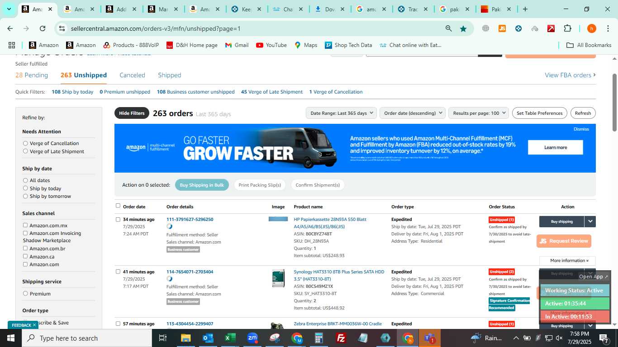
Task: Switch to the Pending orders tab
Action: point(32,75)
